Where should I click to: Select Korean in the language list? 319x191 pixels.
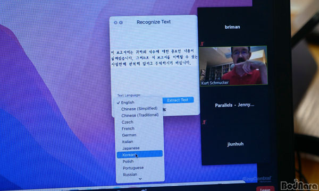pos(139,154)
